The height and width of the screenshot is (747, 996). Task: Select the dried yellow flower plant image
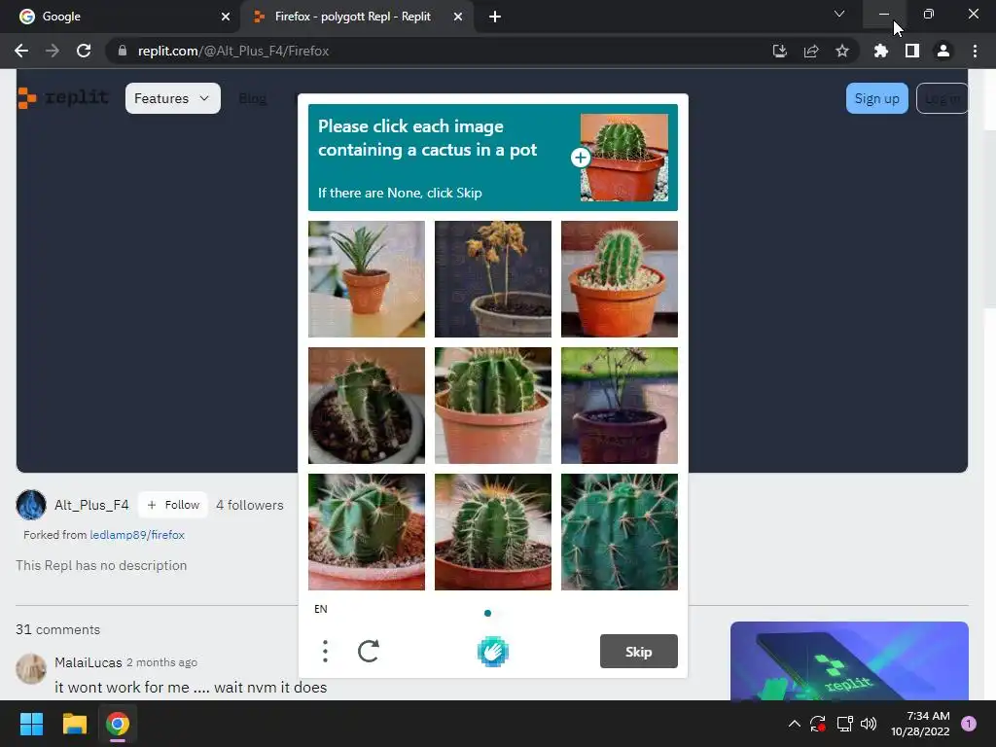[493, 279]
